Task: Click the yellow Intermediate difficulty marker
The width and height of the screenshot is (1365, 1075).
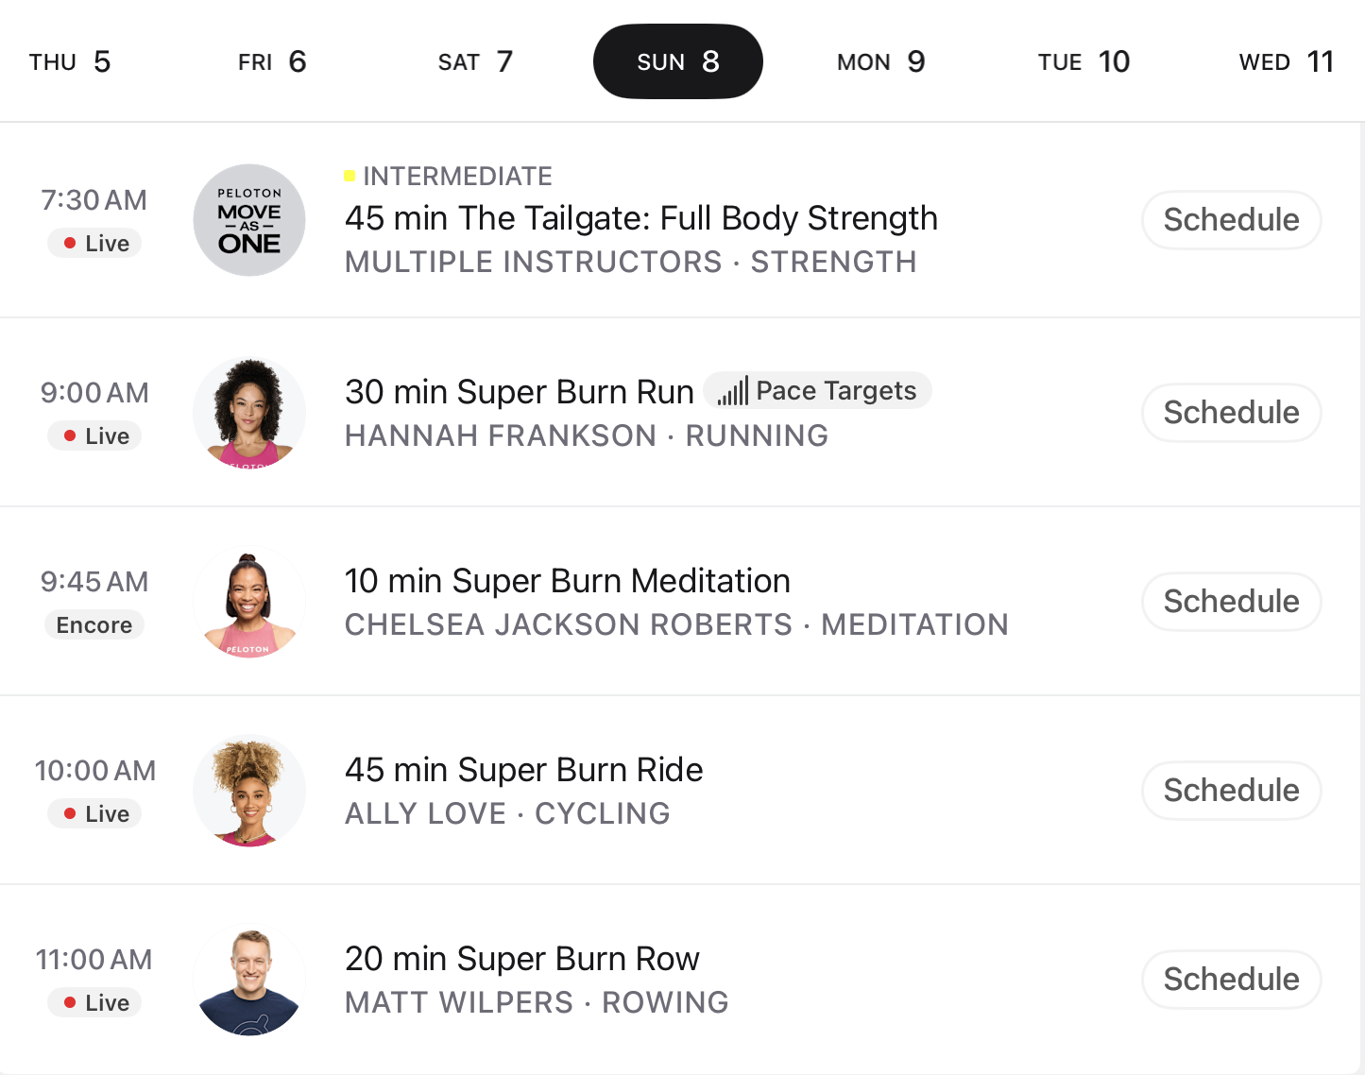Action: [x=350, y=175]
